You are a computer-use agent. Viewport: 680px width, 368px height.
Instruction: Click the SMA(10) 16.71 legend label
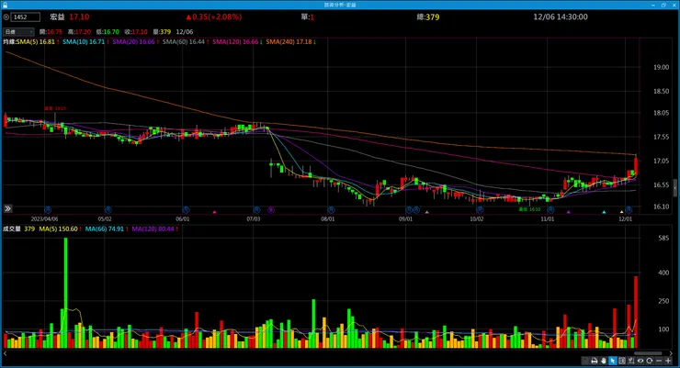click(x=84, y=42)
